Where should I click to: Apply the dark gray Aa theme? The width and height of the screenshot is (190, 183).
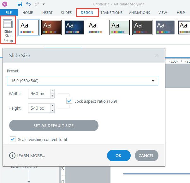click(142, 27)
